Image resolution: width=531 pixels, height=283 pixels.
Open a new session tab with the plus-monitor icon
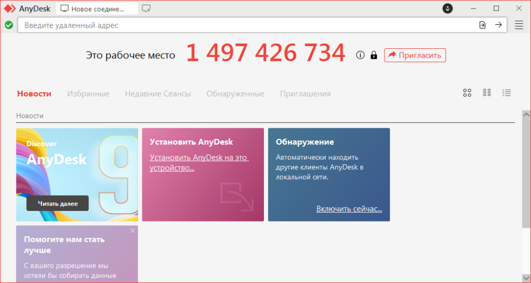[147, 8]
